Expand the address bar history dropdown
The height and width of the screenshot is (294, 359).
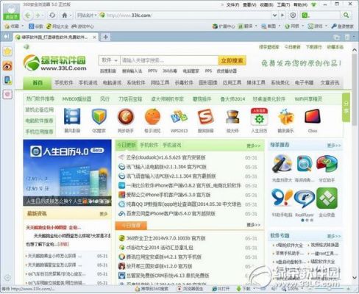275,15
